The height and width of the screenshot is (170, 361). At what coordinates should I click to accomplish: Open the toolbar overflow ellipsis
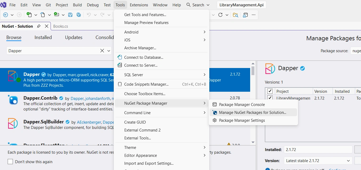point(254,15)
